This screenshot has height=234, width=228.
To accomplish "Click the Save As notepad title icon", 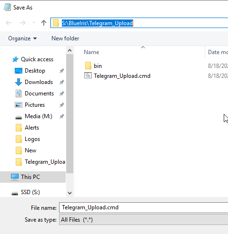I will click(7, 7).
